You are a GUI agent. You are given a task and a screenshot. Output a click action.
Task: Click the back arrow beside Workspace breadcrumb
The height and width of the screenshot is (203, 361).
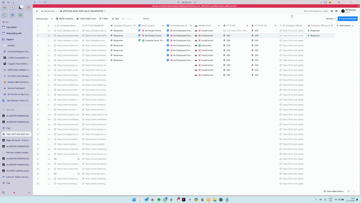[37, 11]
